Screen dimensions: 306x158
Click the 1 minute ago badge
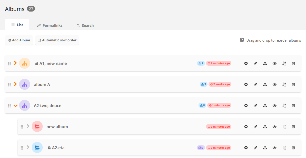(219, 105)
